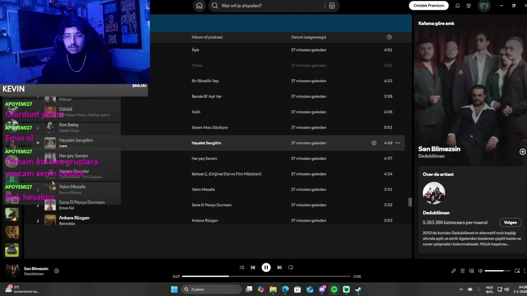Click the Dedublüman artist avatar
527x296 pixels.
[x=434, y=193]
